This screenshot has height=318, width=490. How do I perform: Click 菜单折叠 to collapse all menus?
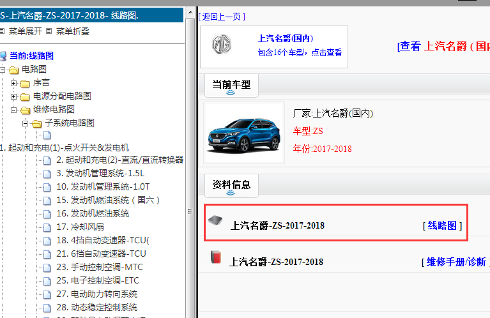point(72,31)
